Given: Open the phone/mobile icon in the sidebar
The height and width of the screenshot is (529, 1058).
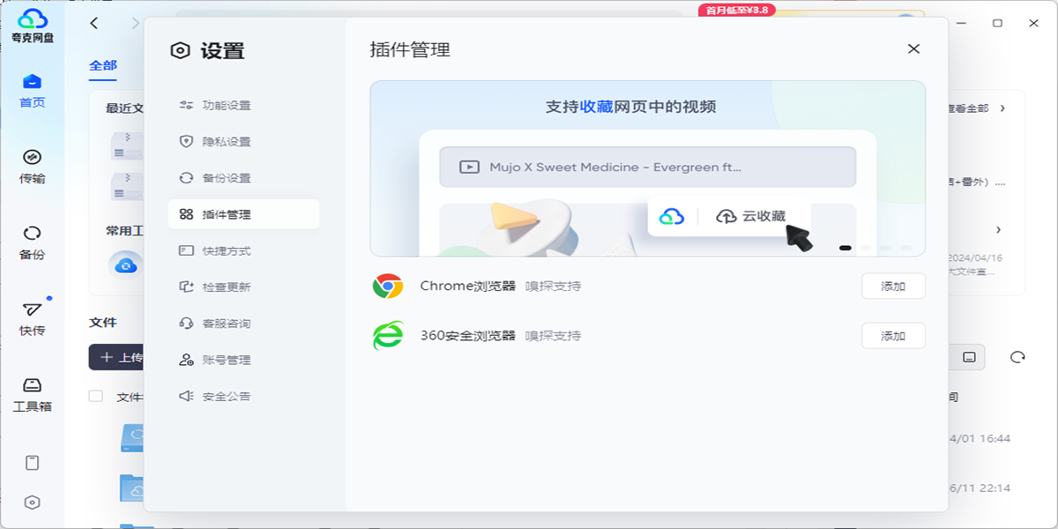Looking at the screenshot, I should coord(33,461).
